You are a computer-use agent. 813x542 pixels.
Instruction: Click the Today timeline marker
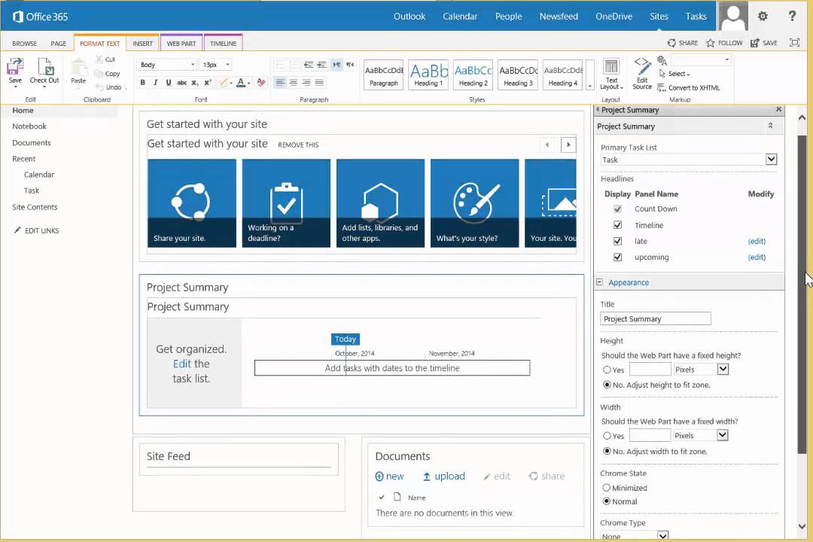click(346, 339)
